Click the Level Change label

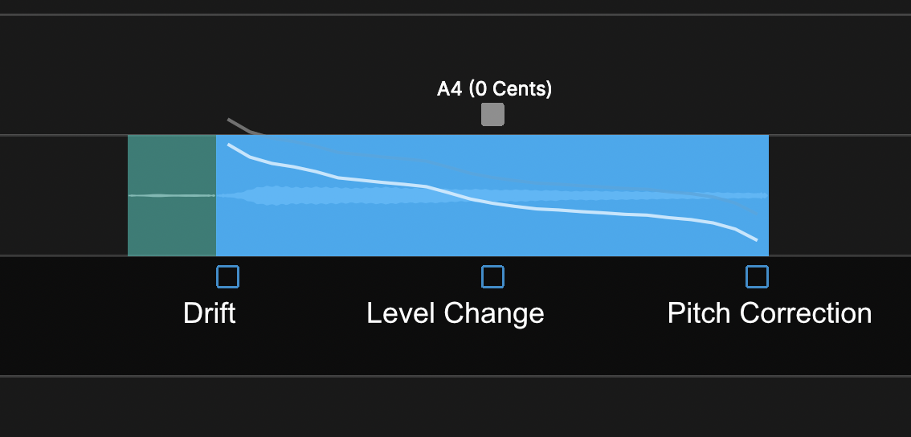pos(455,312)
